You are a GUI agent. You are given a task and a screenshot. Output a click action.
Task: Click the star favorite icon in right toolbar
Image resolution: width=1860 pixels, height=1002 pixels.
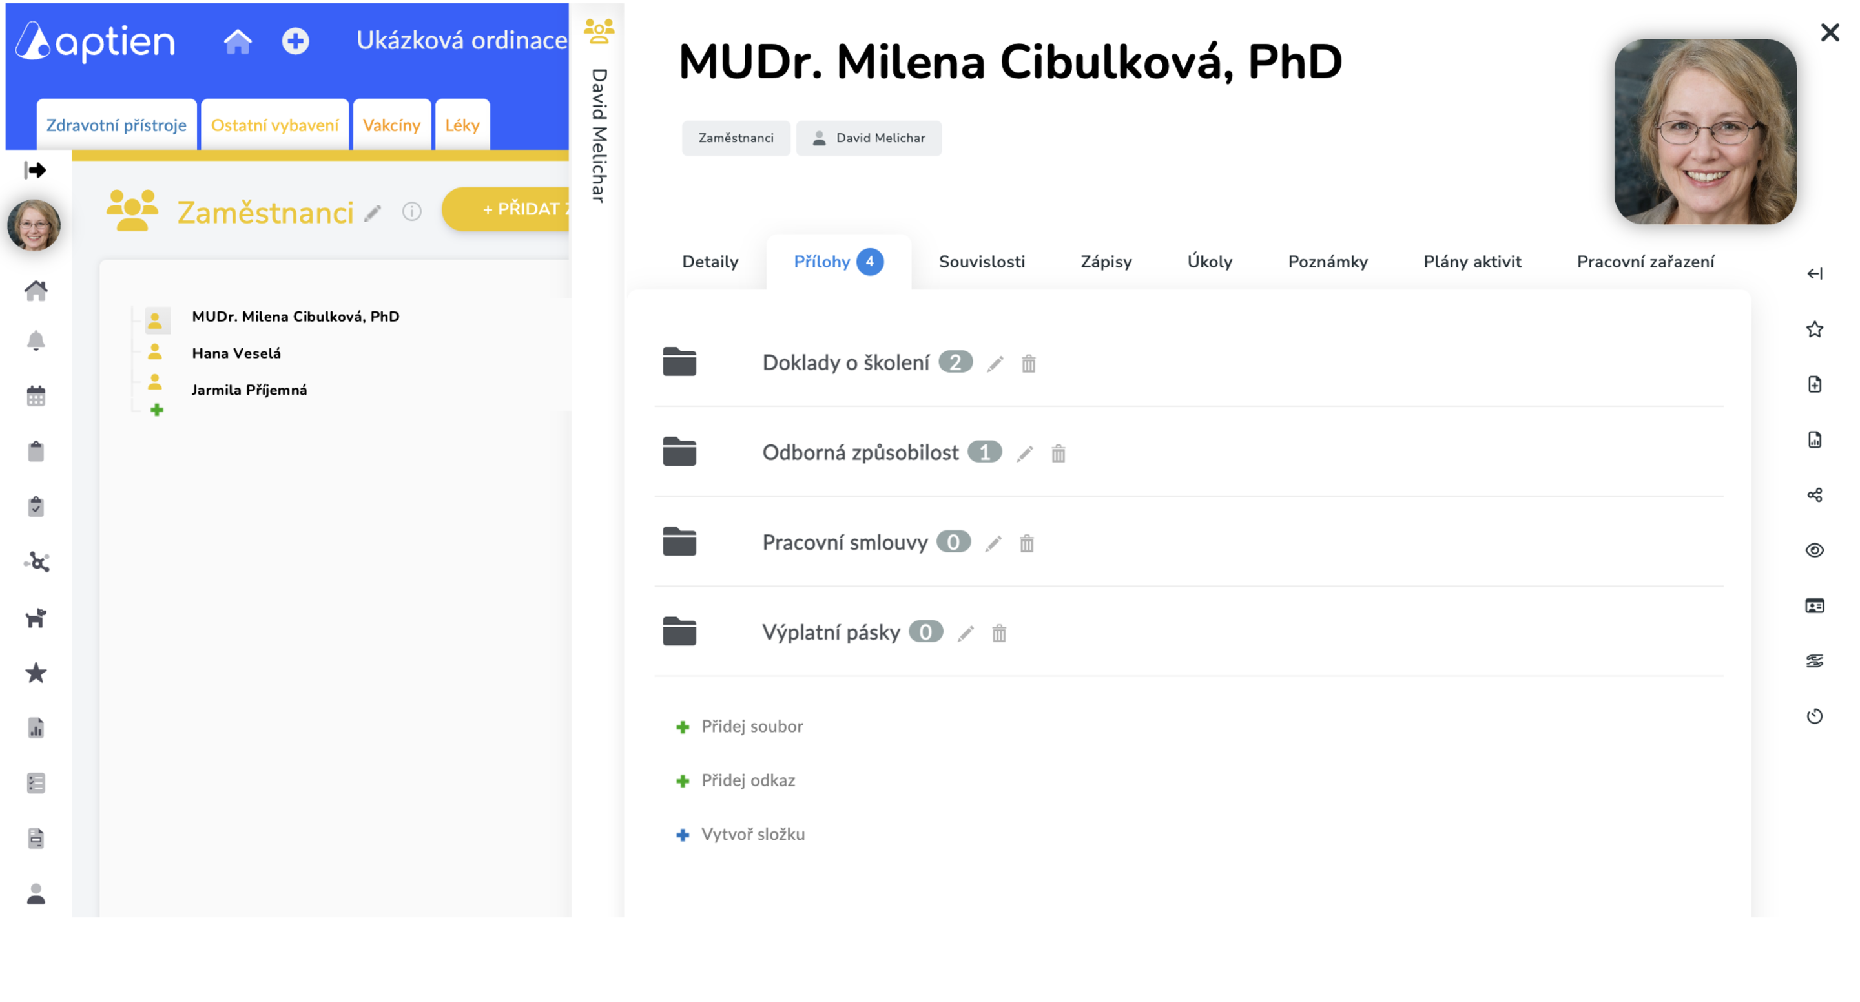point(1813,329)
